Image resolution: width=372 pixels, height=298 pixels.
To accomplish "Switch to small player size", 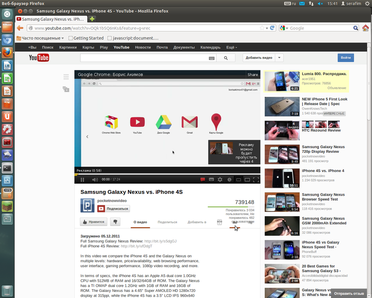I will point(239,180).
